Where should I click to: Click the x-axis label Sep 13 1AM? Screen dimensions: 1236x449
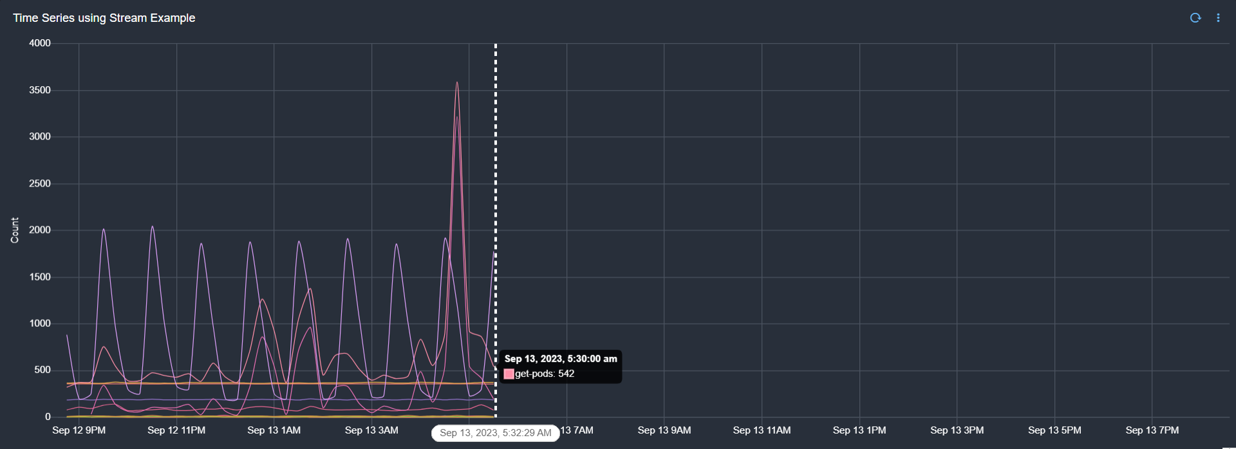coord(274,430)
